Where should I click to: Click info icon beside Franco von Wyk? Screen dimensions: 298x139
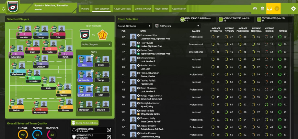tap(139, 36)
